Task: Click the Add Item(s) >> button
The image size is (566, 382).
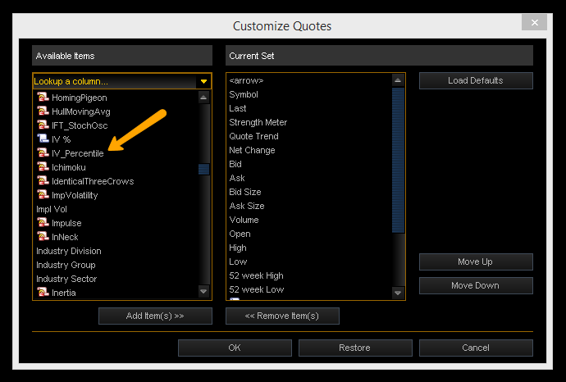Action: tap(155, 316)
